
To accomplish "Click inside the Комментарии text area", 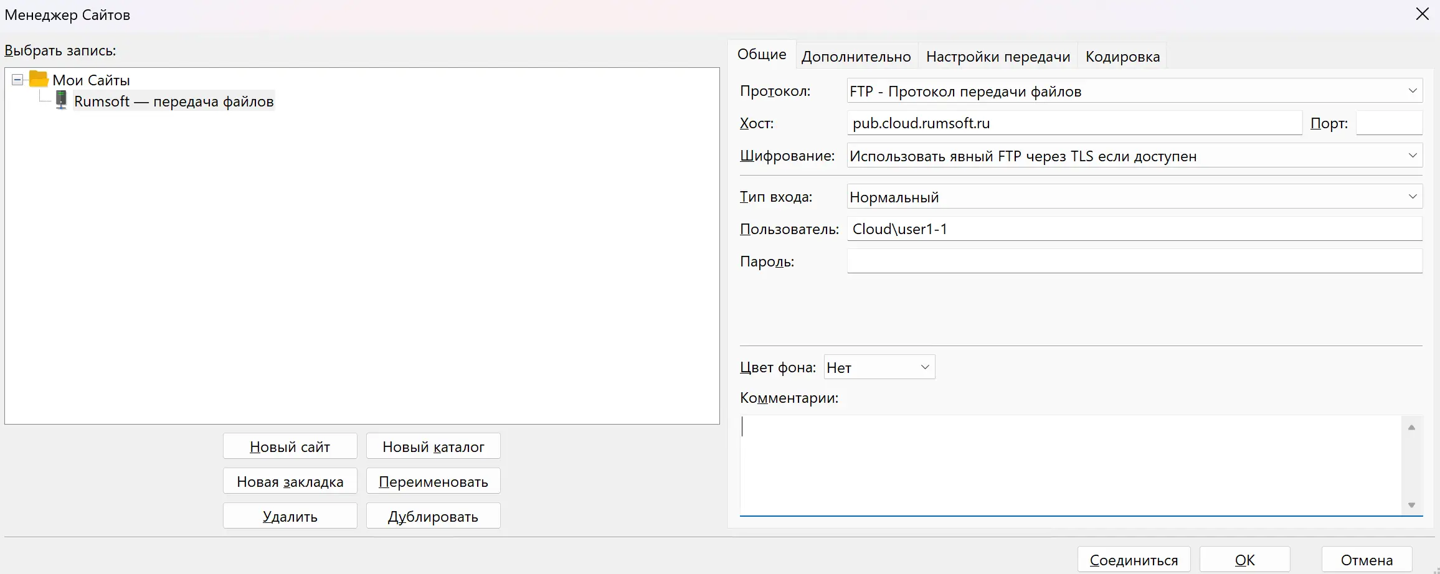I will click(1070, 465).
